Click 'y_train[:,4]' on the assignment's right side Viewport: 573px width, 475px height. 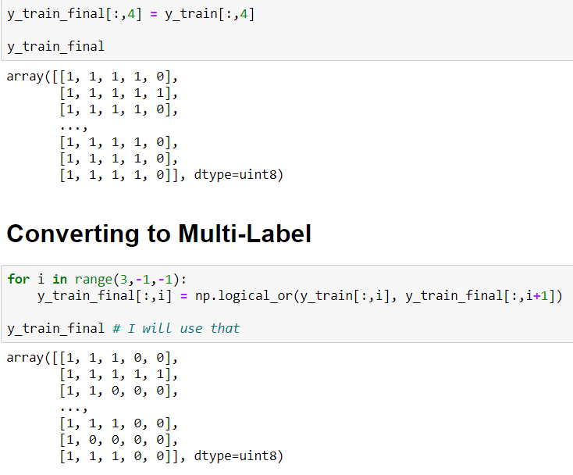(209, 15)
